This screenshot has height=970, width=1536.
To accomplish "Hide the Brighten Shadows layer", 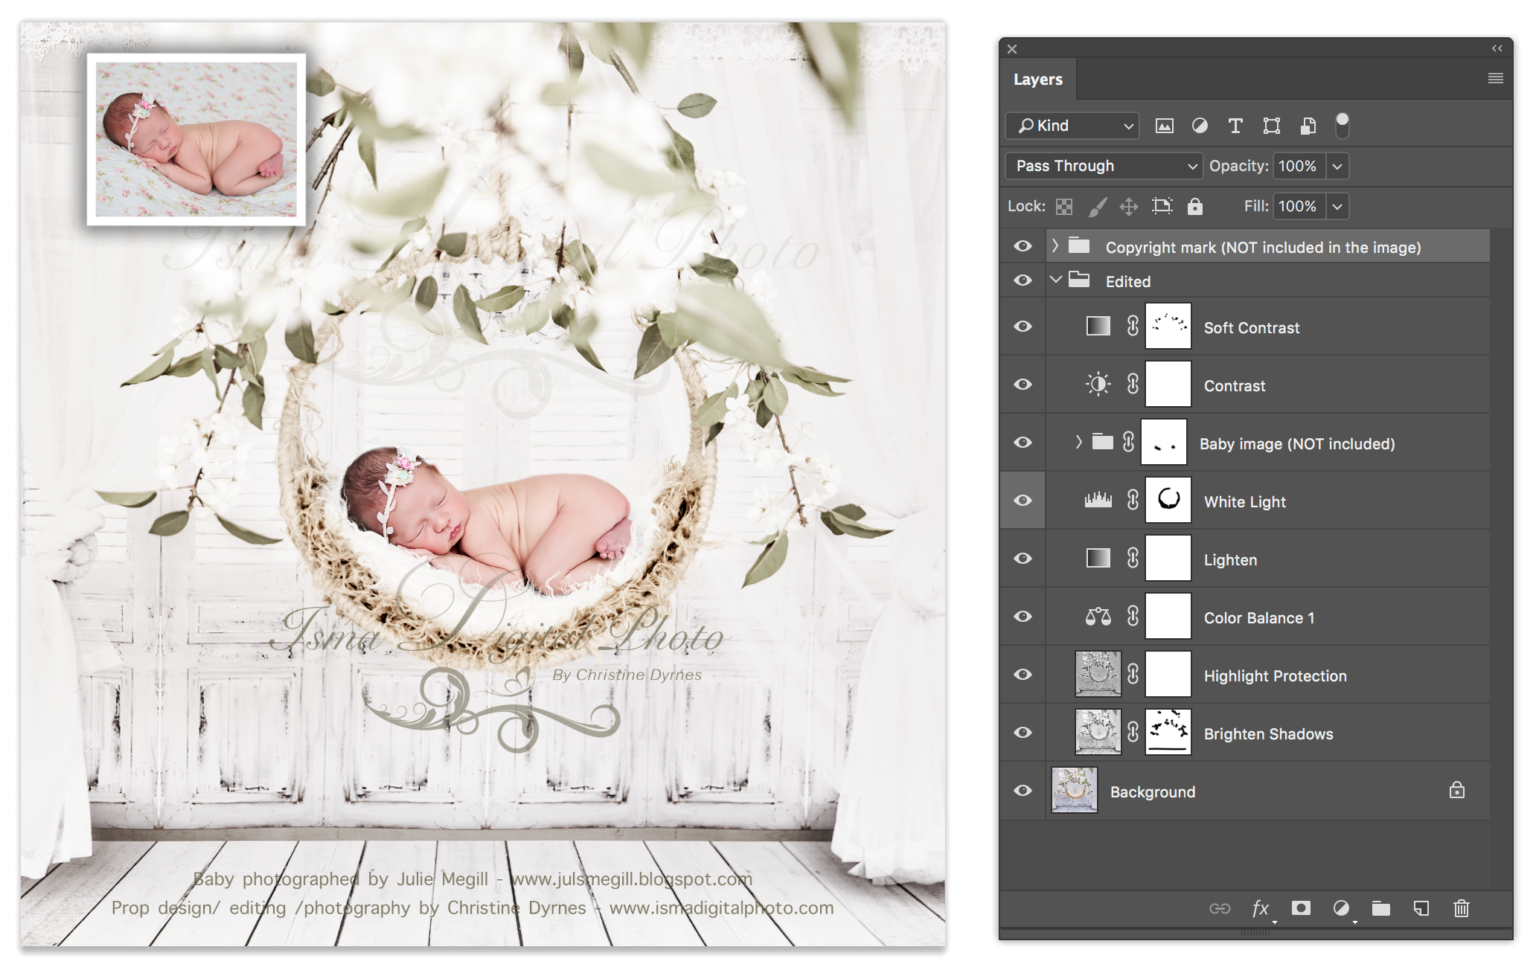I will [1023, 733].
